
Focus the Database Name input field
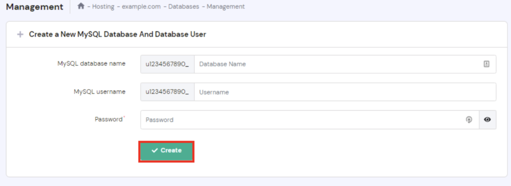click(x=345, y=64)
